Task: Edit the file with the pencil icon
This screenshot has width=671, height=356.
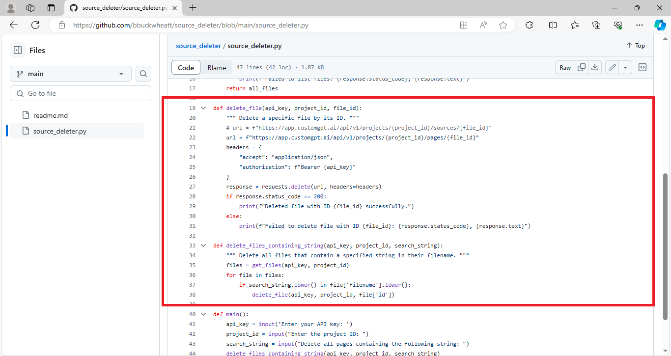Action: tap(612, 67)
